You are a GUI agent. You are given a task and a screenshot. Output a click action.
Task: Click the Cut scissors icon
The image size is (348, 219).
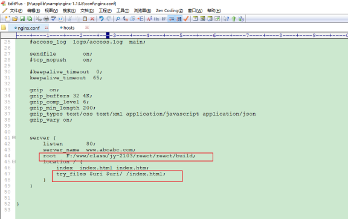click(69, 19)
